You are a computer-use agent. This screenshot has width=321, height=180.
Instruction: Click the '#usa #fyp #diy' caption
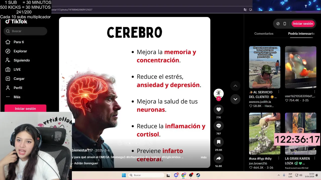tap(260, 158)
